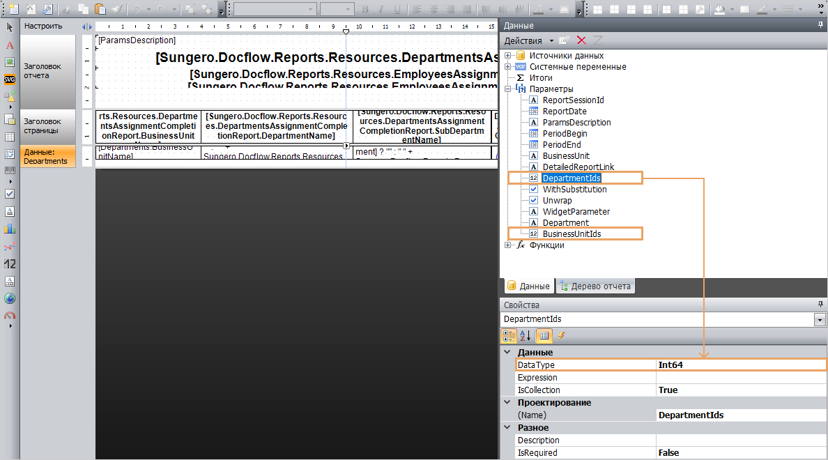Pick the Text object tool
The image size is (828, 460).
coord(10,45)
